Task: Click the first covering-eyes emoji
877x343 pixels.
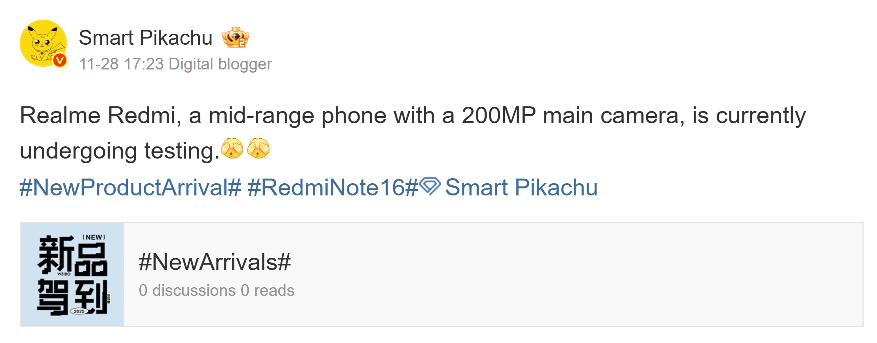Action: (232, 149)
